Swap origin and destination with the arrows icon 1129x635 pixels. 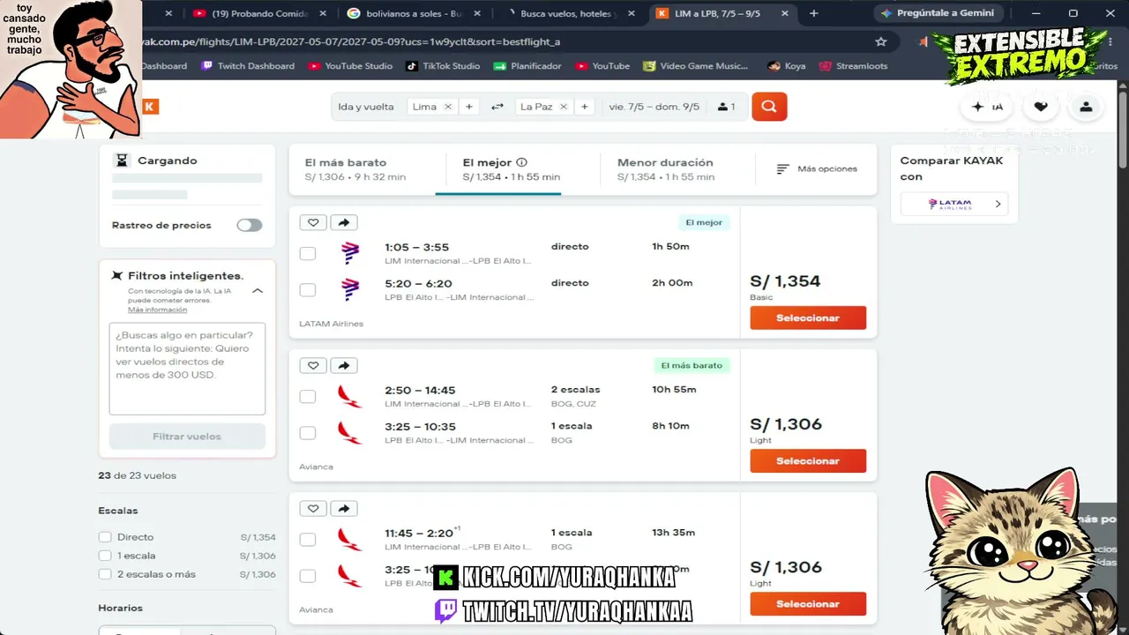pos(497,107)
